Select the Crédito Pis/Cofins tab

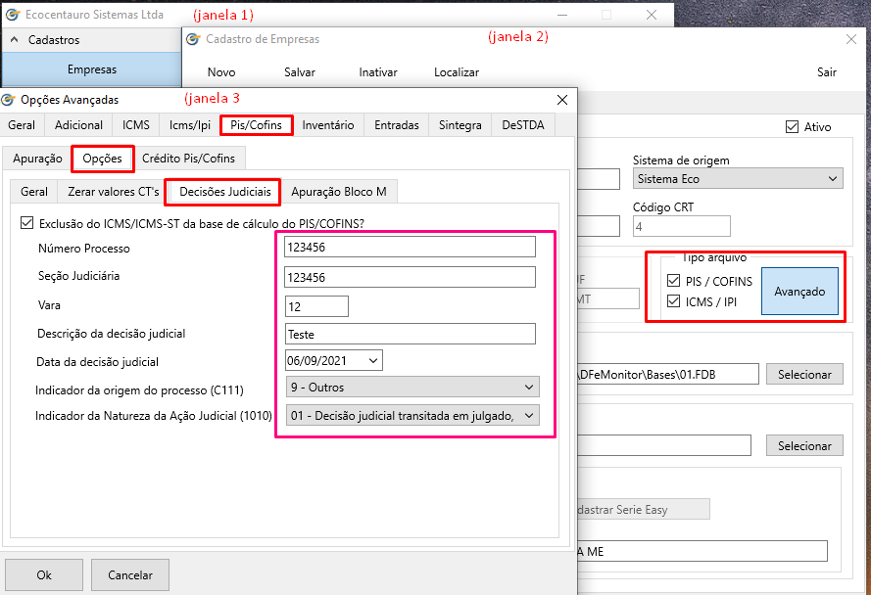pyautogui.click(x=188, y=159)
